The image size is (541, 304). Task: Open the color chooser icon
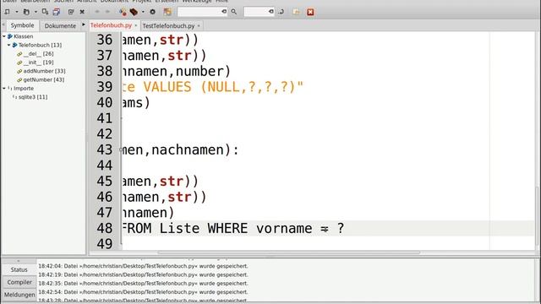click(167, 12)
